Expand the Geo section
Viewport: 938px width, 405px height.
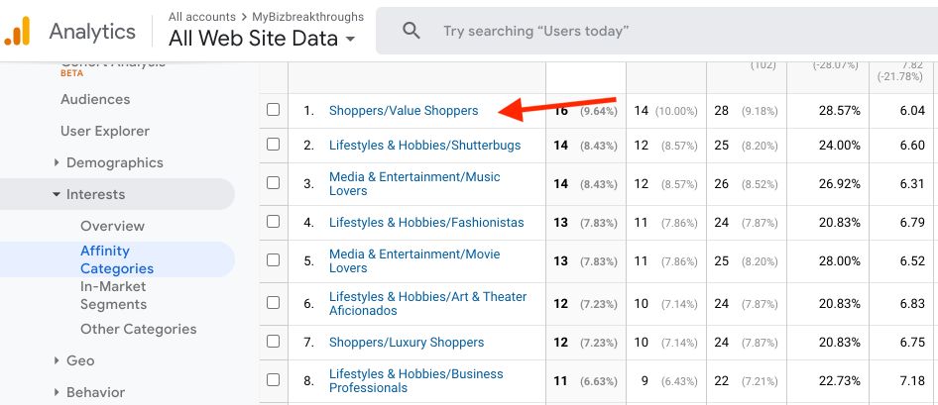point(57,360)
